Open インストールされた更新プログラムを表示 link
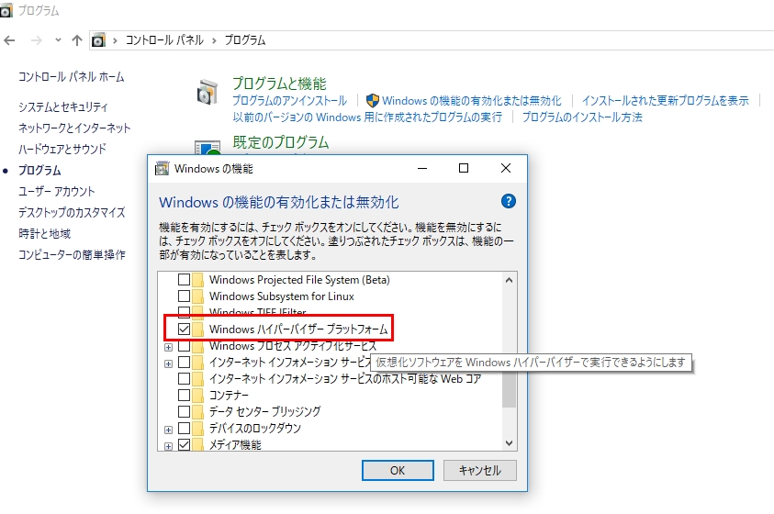The width and height of the screenshot is (774, 514). [x=666, y=101]
